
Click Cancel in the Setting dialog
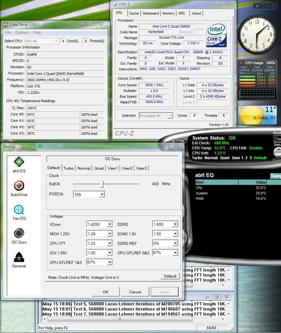tap(135, 292)
